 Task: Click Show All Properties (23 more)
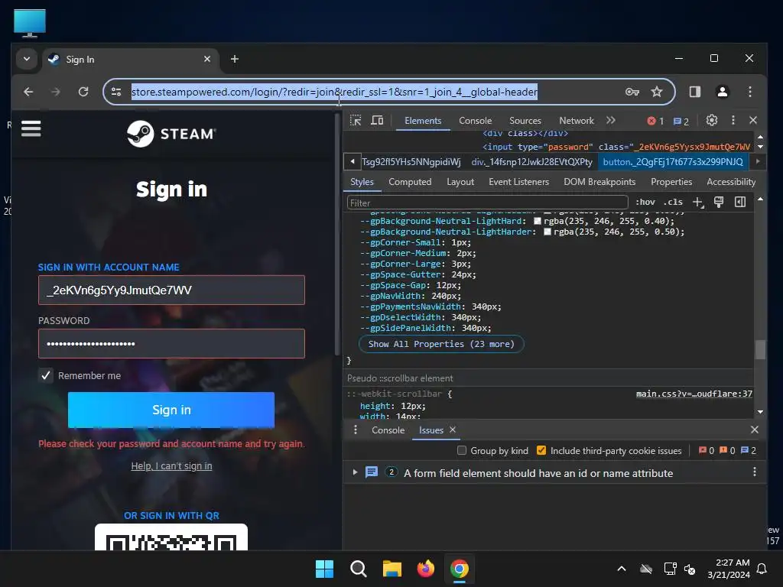[x=441, y=344]
